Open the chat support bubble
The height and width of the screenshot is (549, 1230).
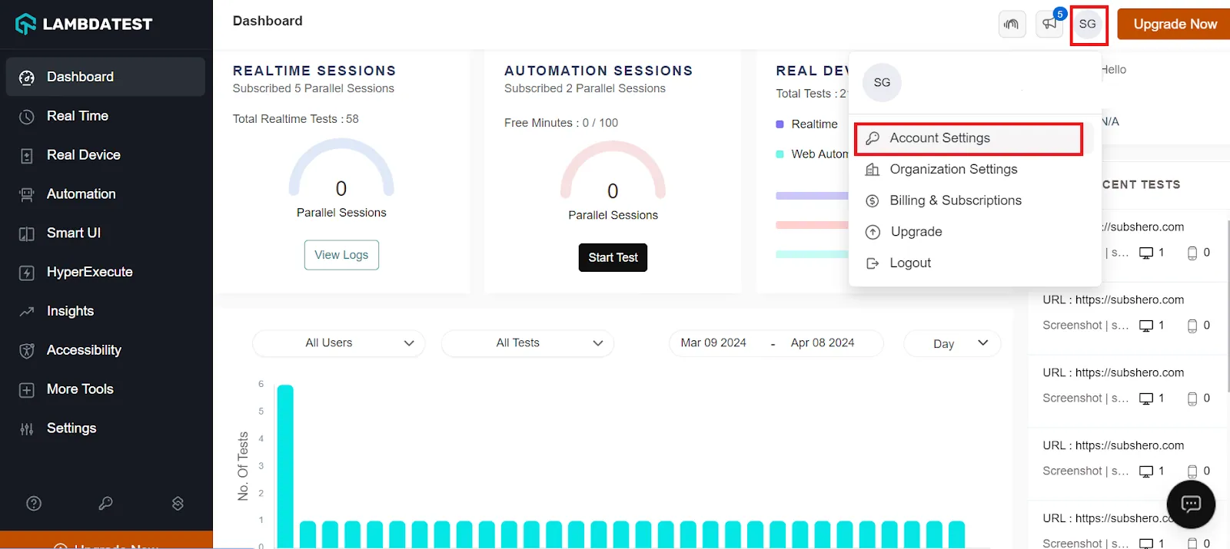point(1191,504)
